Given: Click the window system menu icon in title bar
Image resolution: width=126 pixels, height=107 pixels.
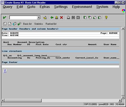Looking at the screenshot, I should [3, 3].
